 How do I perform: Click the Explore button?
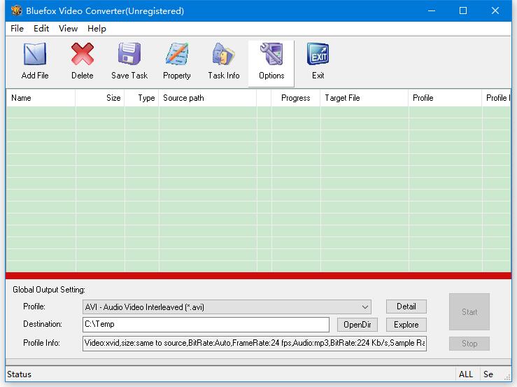click(406, 325)
